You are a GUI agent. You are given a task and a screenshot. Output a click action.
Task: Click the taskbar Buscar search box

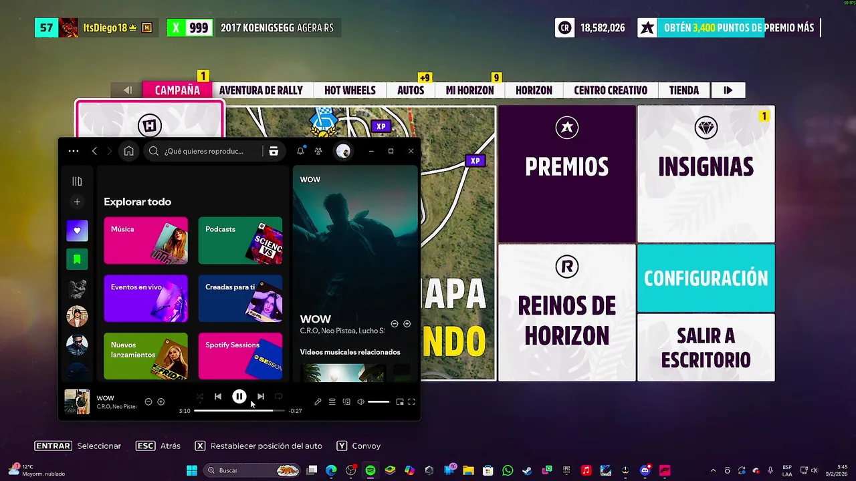click(252, 470)
